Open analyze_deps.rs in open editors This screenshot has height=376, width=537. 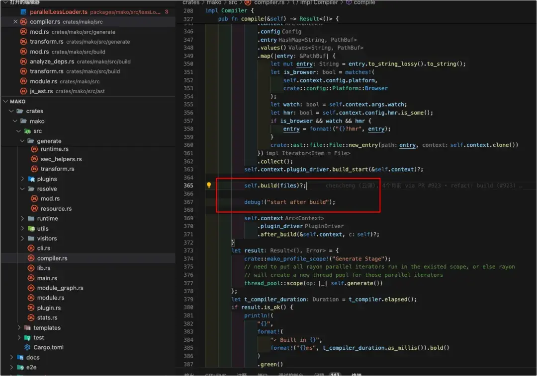click(x=88, y=62)
